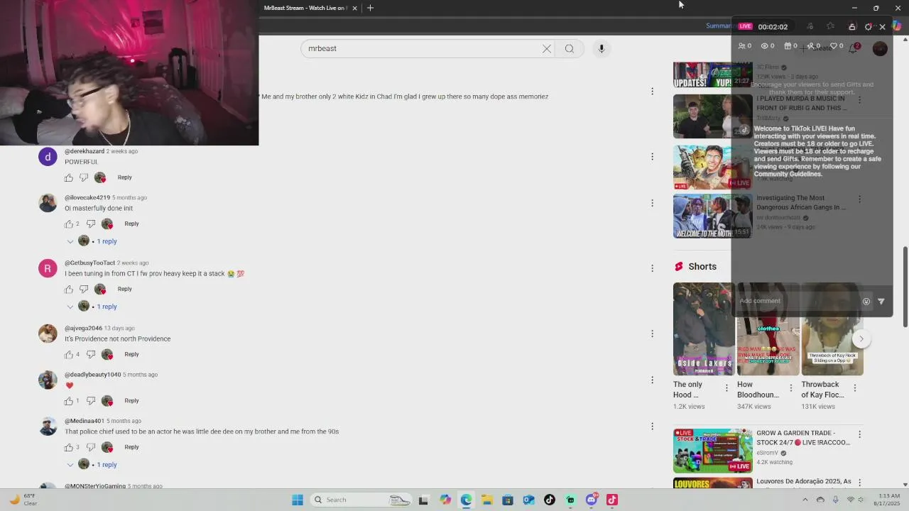Click the lock icon in TikTok LIVE overlay
Screen dimensions: 909x511
[852, 27]
